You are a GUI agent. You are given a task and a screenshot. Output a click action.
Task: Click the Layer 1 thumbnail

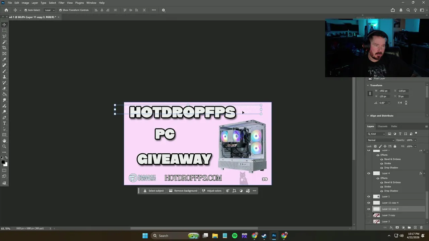point(376,196)
